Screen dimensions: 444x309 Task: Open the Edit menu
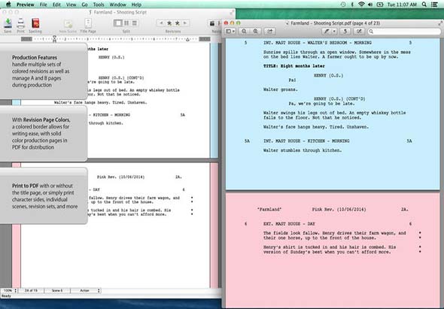pos(56,5)
